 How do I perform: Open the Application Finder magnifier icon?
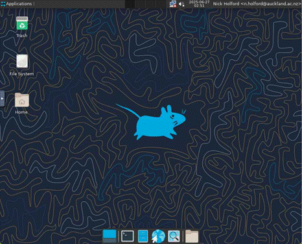pos(174,236)
